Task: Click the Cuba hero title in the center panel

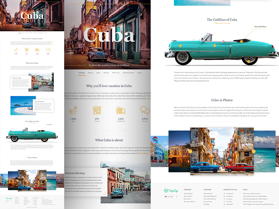Action: (x=109, y=35)
